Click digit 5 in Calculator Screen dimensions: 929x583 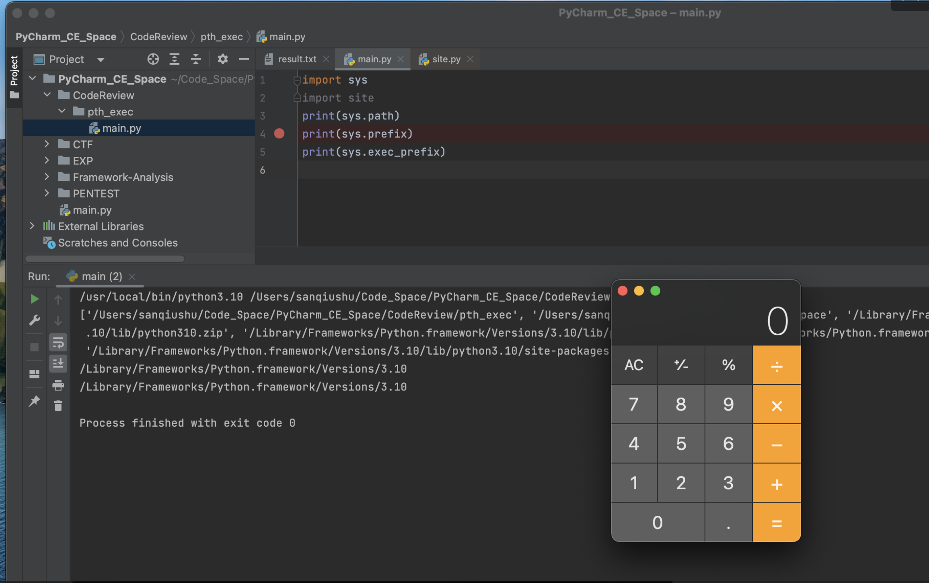click(x=681, y=444)
